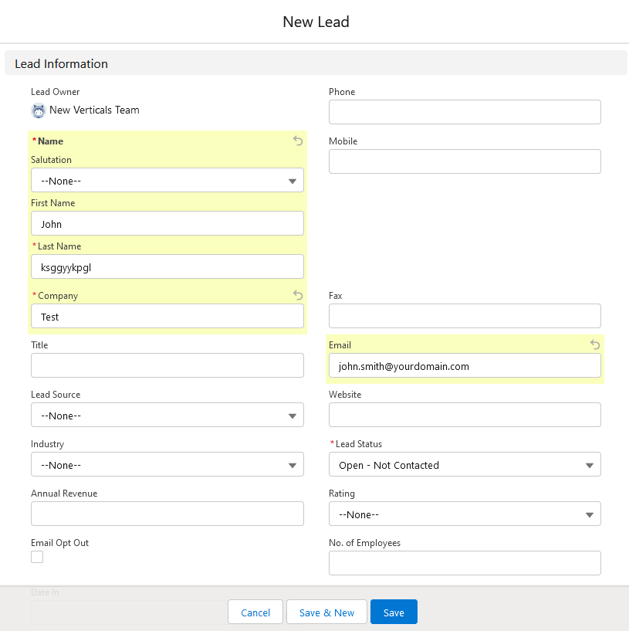
Task: Expand the Lead Source picklist
Action: coord(167,416)
